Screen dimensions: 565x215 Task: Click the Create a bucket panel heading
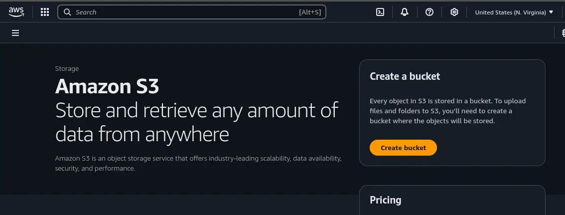point(405,76)
